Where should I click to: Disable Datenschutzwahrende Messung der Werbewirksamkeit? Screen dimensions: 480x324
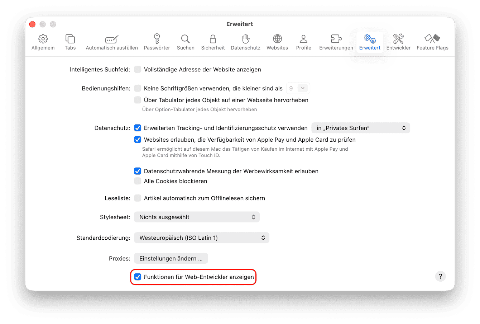click(138, 171)
